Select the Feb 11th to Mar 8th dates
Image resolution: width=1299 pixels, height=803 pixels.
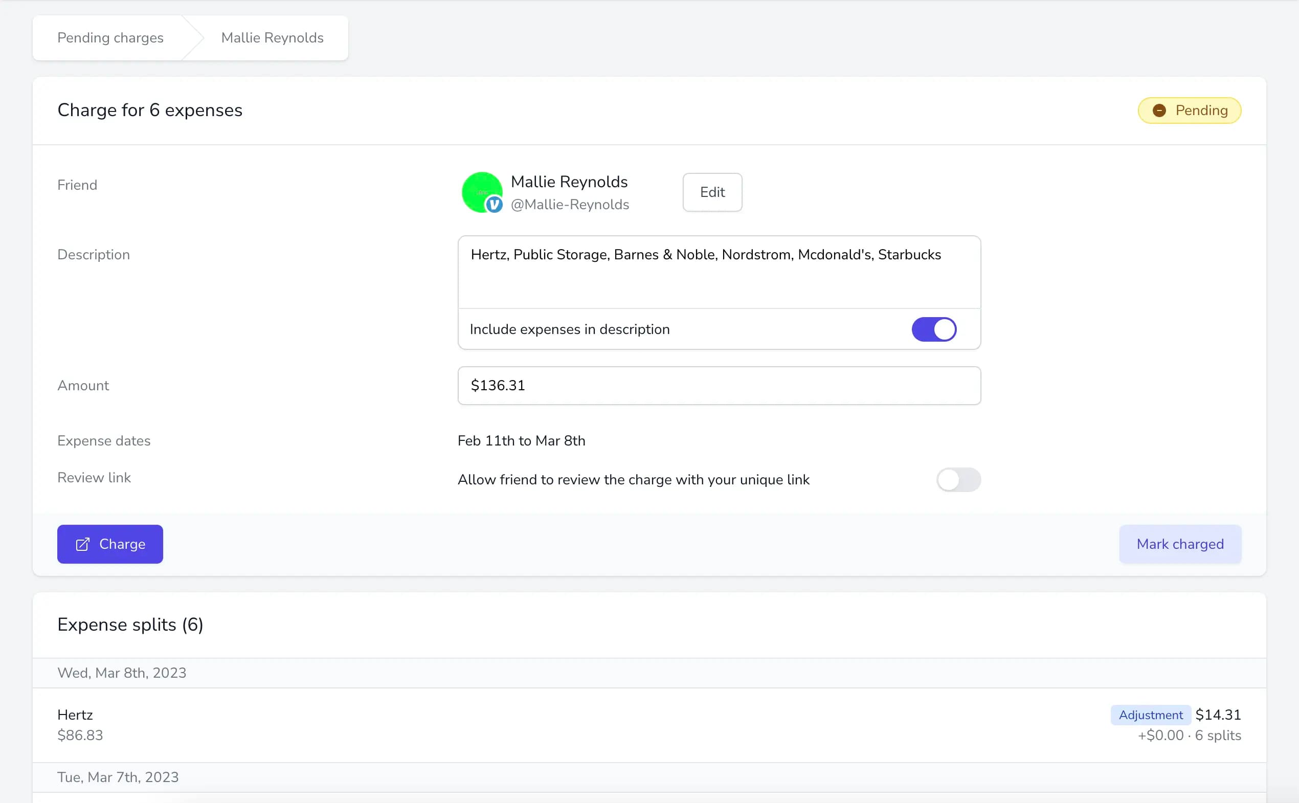coord(521,441)
